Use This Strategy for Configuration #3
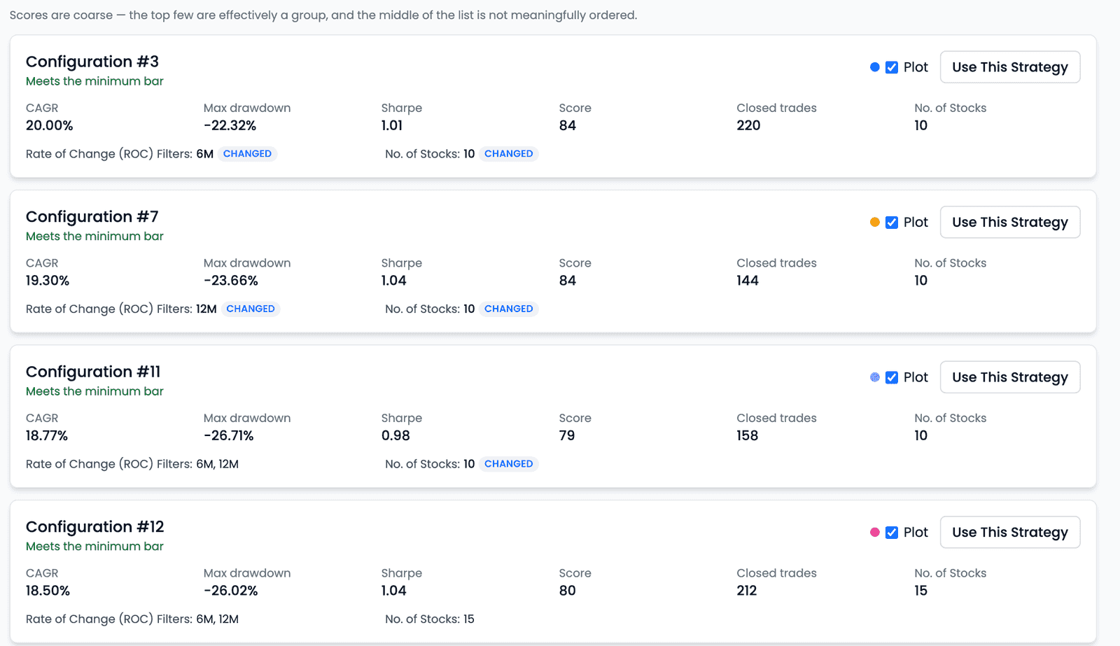This screenshot has width=1120, height=646. tap(1010, 67)
